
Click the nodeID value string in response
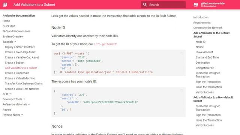(x=110, y=102)
